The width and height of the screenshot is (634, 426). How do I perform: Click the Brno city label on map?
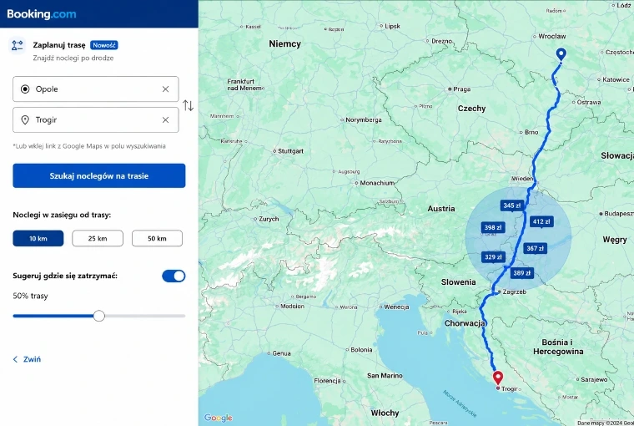pyautogui.click(x=531, y=132)
